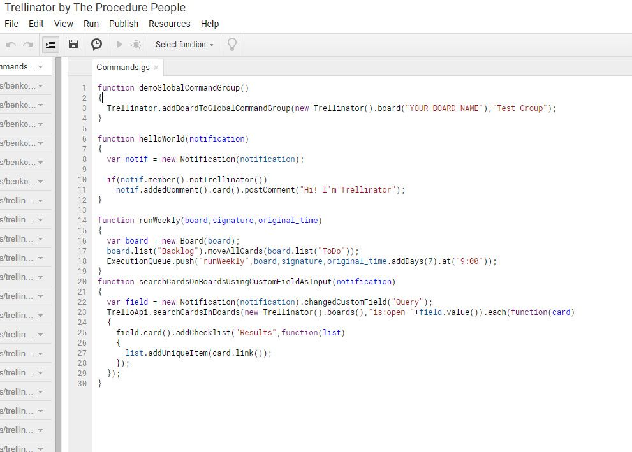
Task: Click TrelloApi in the code
Action: point(128,312)
